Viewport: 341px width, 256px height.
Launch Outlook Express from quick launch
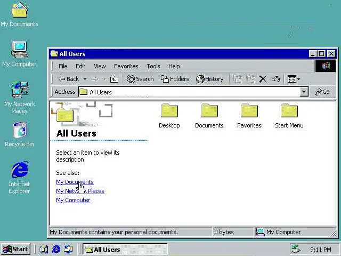(69, 249)
